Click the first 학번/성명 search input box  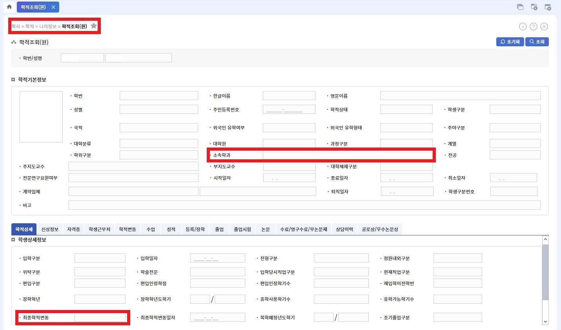[x=82, y=58]
